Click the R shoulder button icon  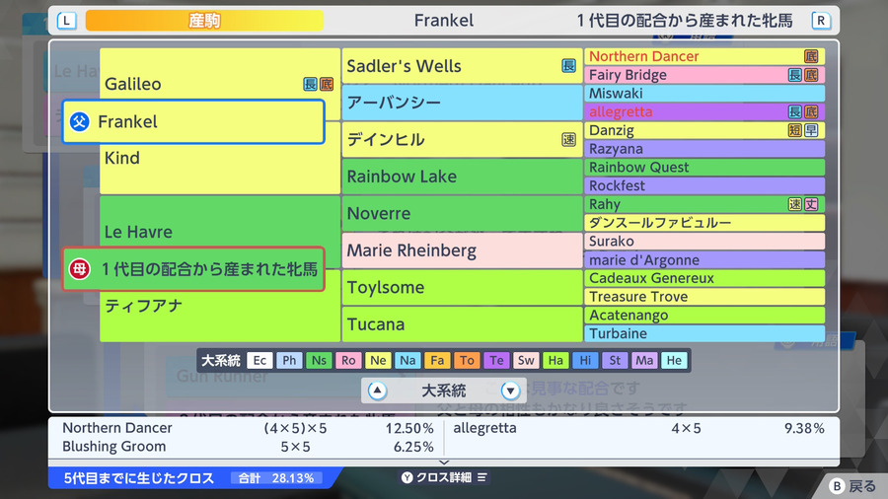click(821, 21)
